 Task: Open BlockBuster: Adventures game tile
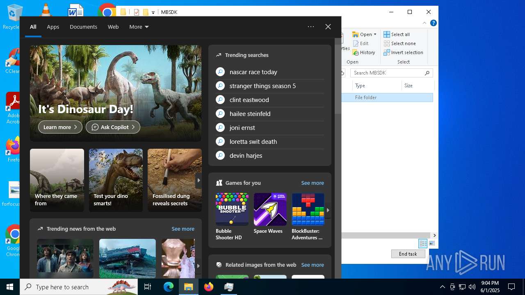point(308,216)
